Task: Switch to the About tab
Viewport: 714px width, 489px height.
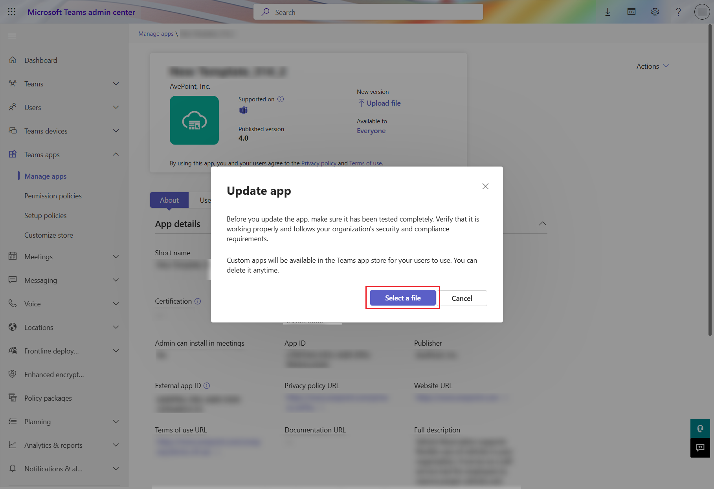Action: [x=169, y=200]
